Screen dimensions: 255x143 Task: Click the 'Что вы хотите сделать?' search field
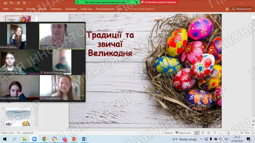(140, 9)
